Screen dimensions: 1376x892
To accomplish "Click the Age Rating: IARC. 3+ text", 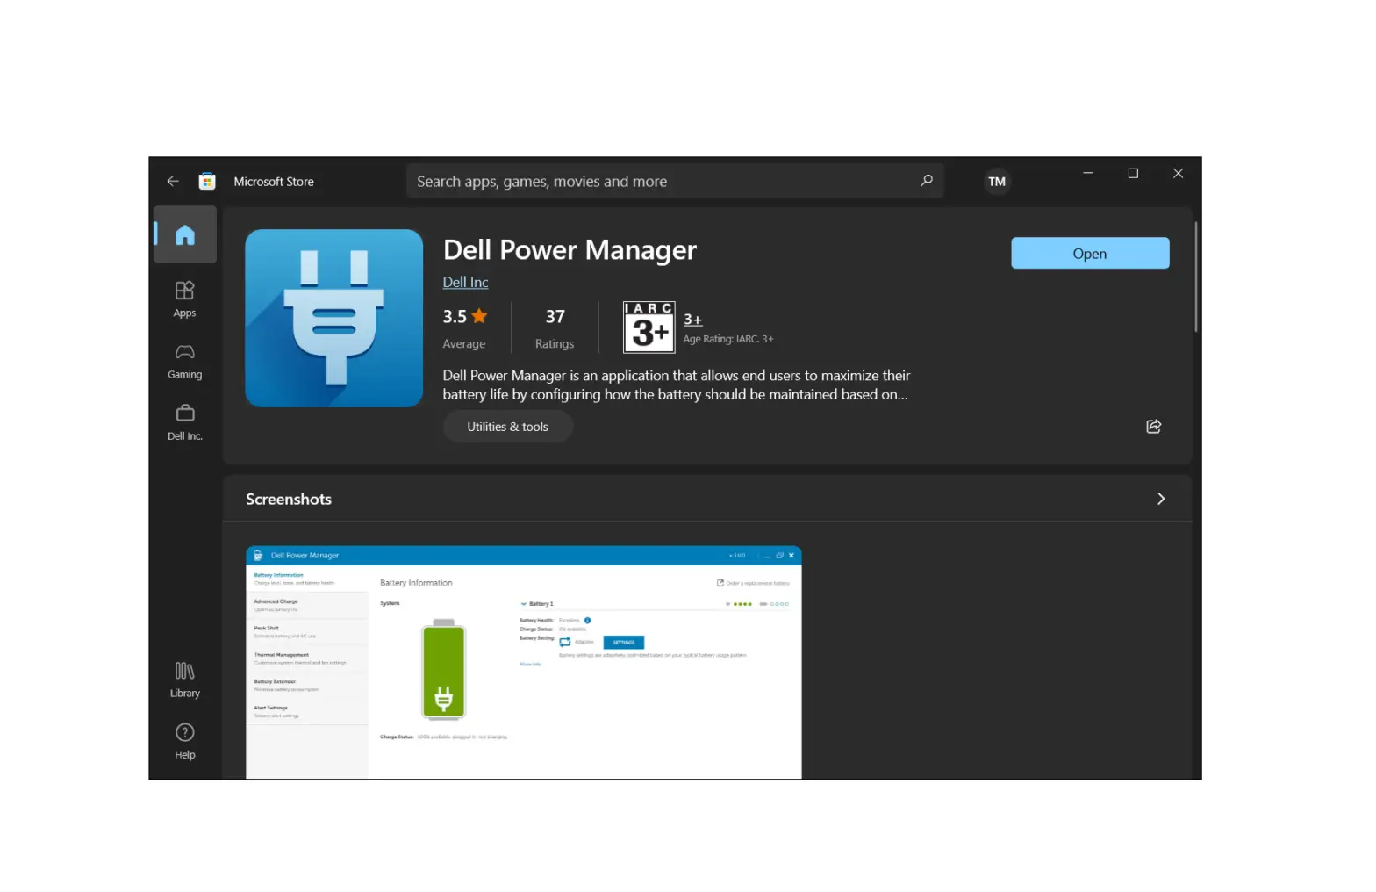I will point(728,340).
